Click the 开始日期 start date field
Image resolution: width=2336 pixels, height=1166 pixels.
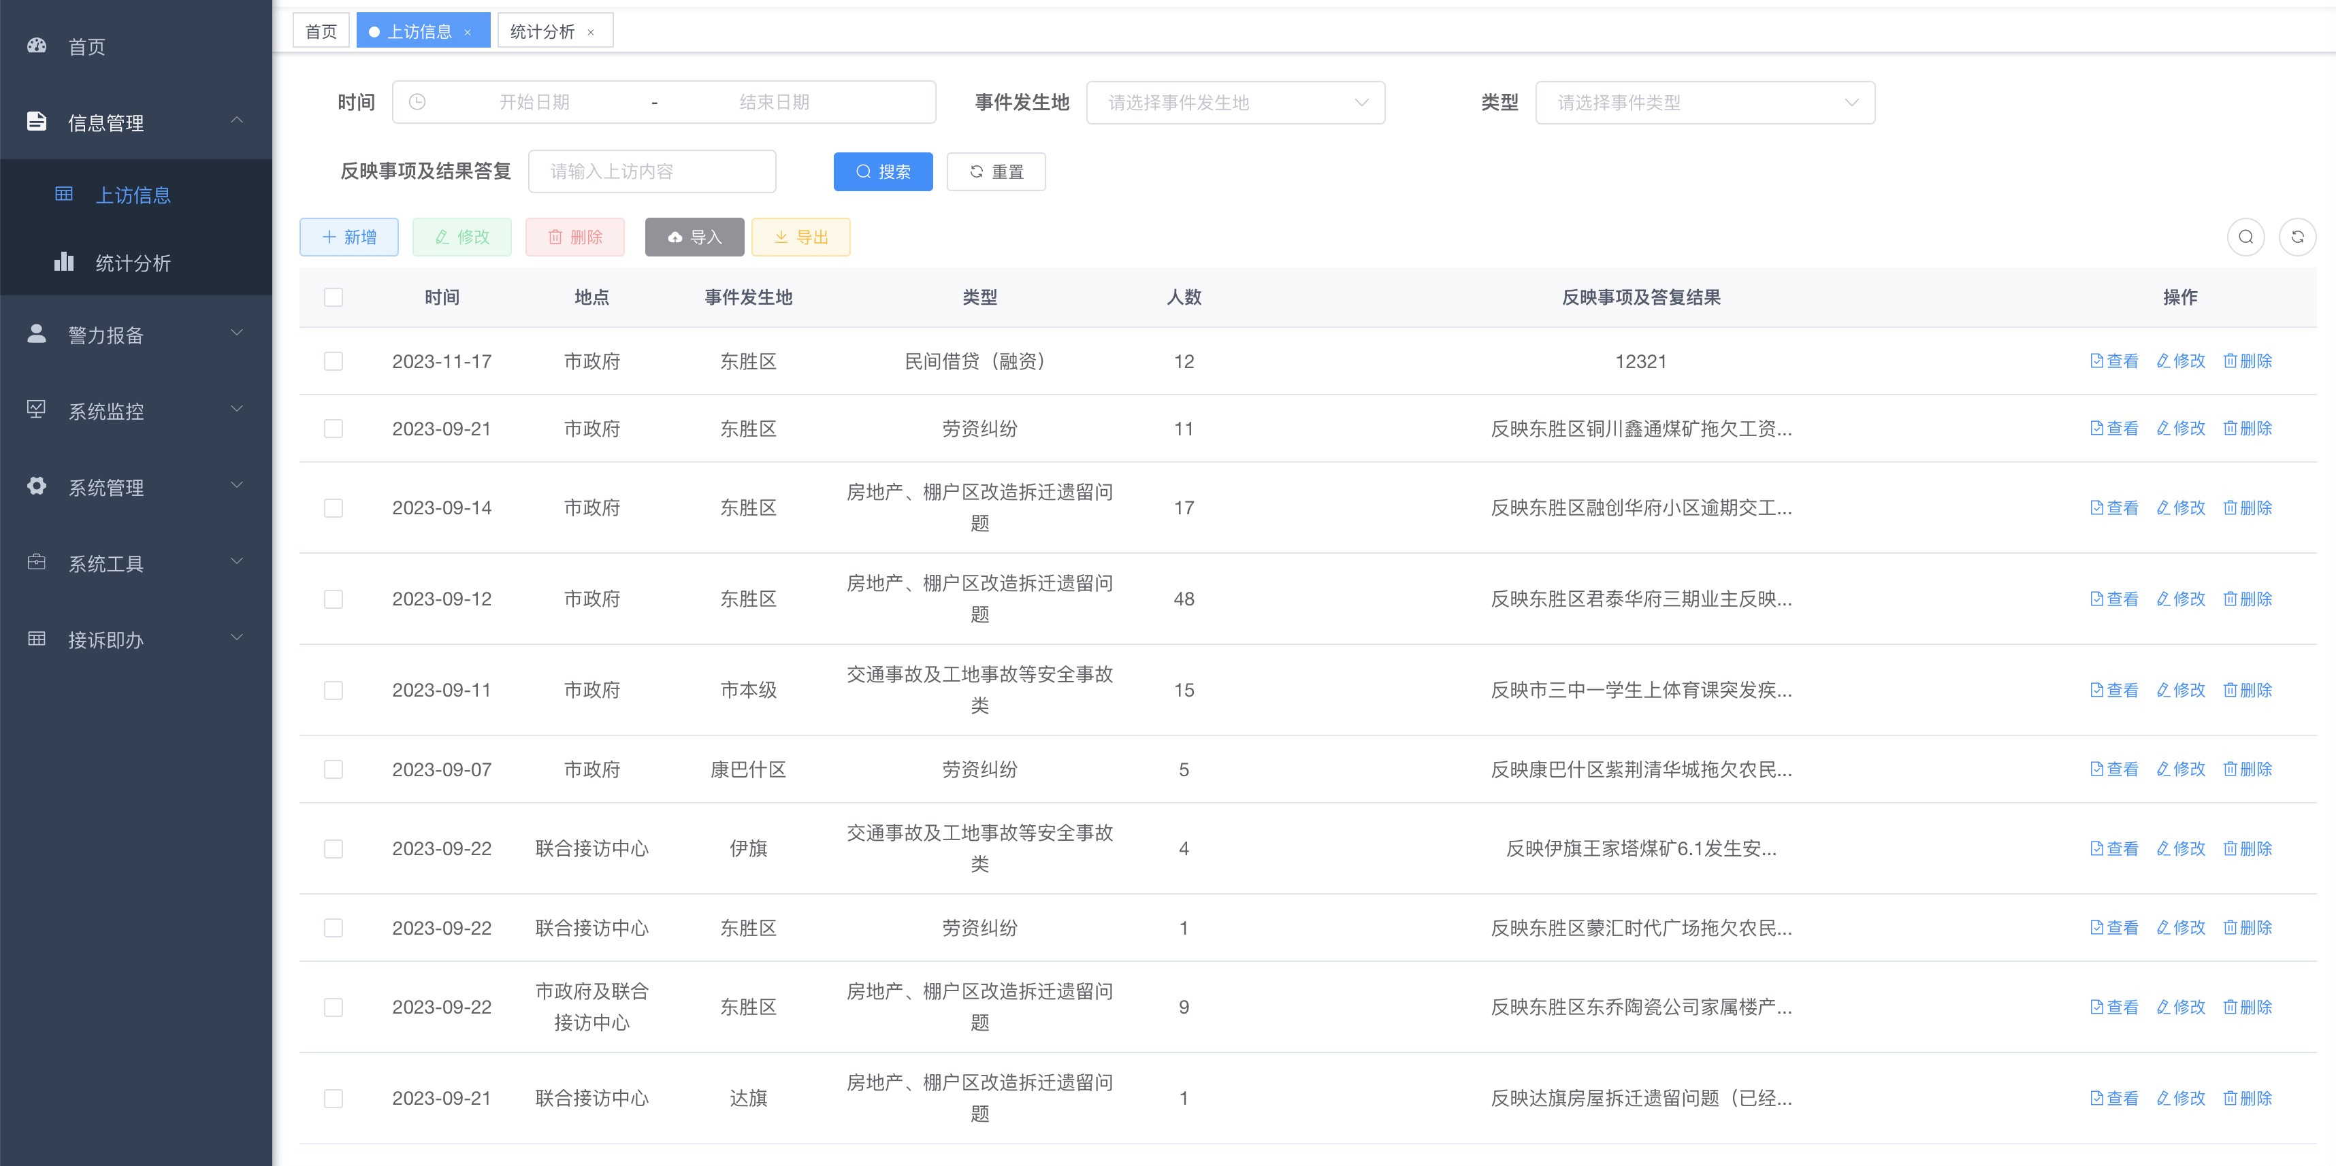coord(534,103)
